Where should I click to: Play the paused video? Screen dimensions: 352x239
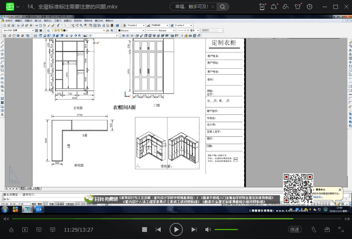tap(176, 230)
